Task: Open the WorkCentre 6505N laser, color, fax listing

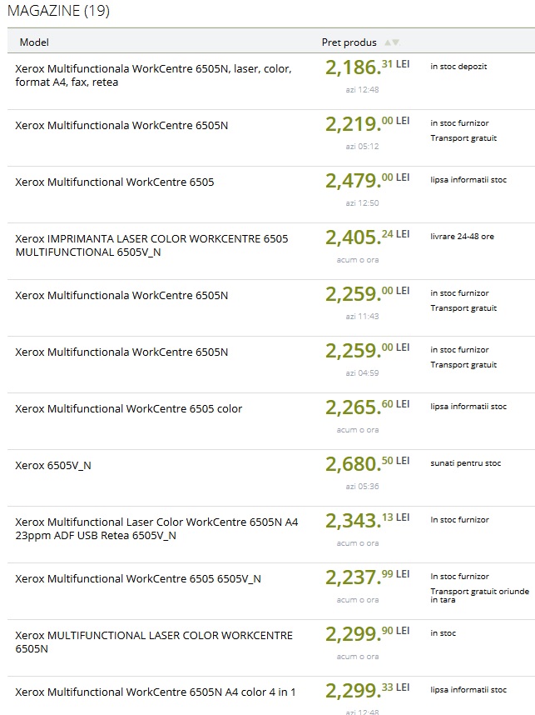Action: [x=153, y=75]
